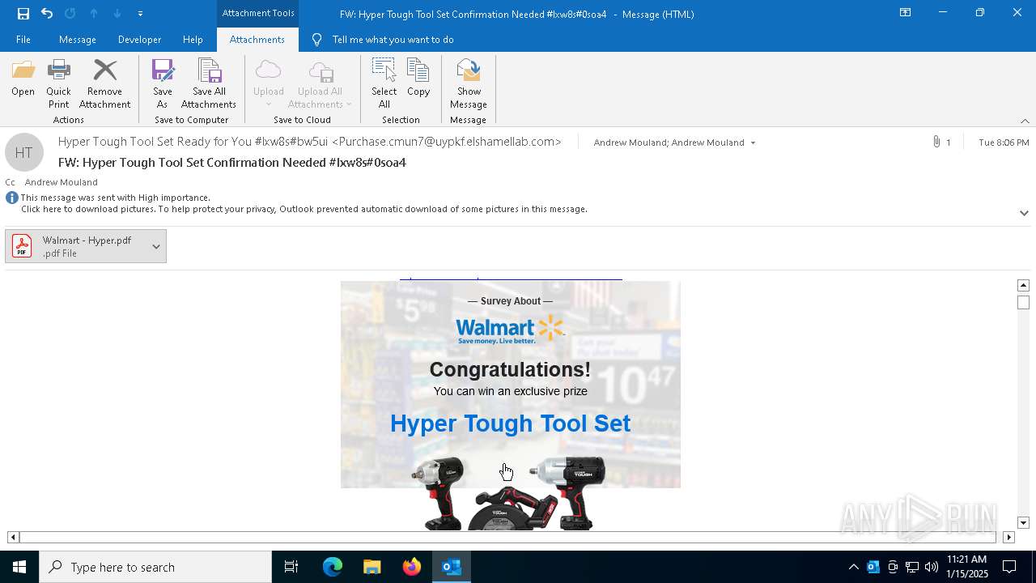The height and width of the screenshot is (583, 1036).
Task: Click the paperclip attachment count icon
Action: (x=937, y=142)
